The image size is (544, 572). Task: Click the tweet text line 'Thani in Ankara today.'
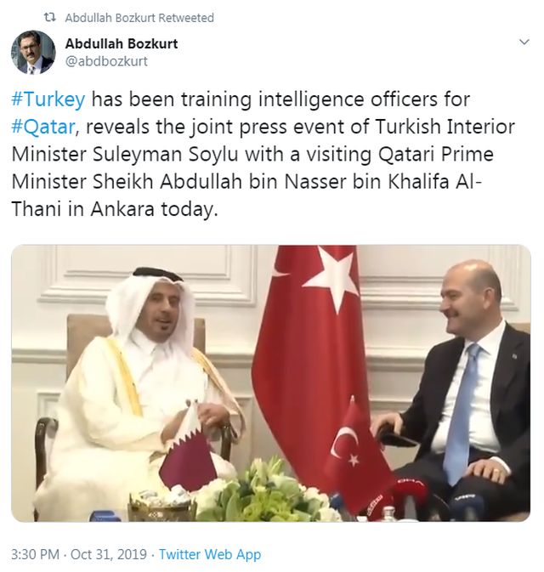[x=115, y=209]
